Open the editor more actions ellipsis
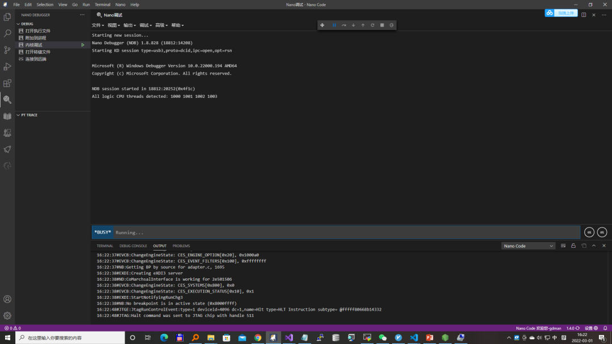The image size is (612, 344). (x=604, y=15)
